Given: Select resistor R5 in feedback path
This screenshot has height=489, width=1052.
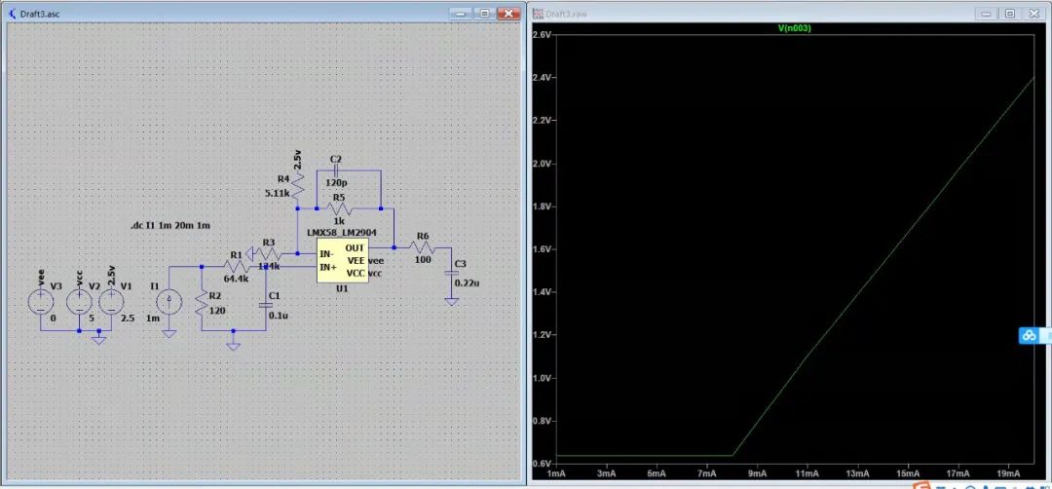Looking at the screenshot, I should coord(340,207).
